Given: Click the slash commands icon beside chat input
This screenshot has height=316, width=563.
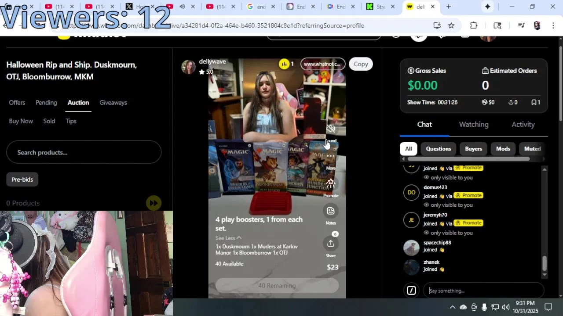Looking at the screenshot, I should tap(411, 291).
